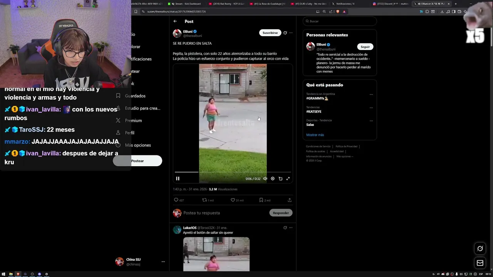The height and width of the screenshot is (277, 493).
Task: Open the replies on the post (437)
Action: tap(179, 200)
